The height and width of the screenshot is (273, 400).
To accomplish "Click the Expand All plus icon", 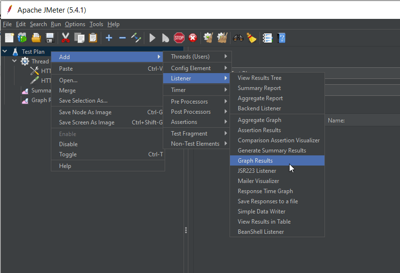I will [109, 38].
